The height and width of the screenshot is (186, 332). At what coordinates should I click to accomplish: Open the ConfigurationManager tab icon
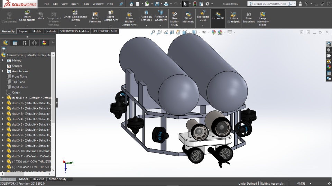pos(25,43)
